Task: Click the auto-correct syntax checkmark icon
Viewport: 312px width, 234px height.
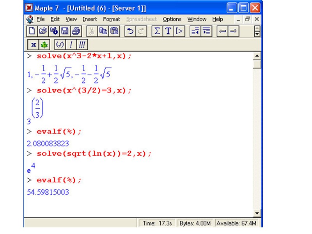Action: click(x=60, y=44)
